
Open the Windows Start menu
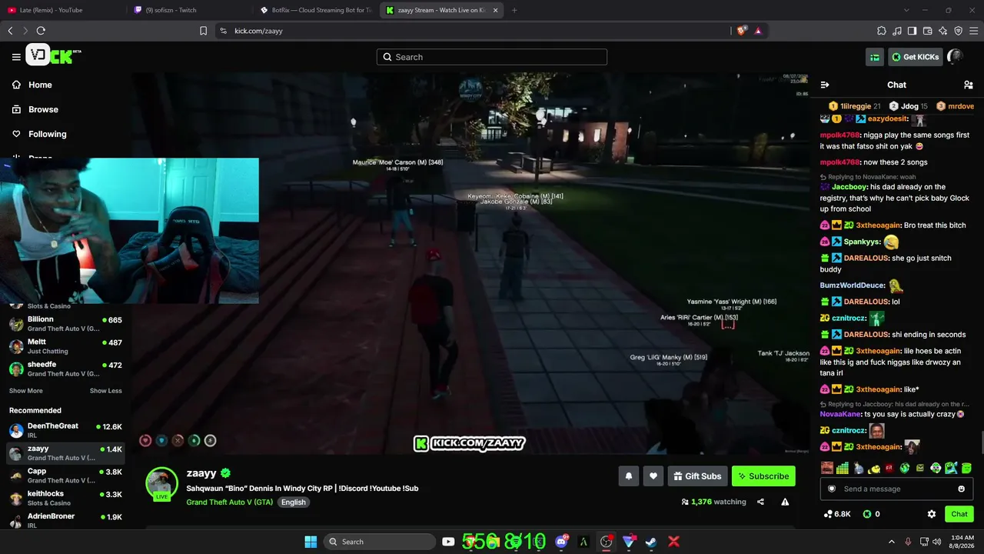tap(311, 542)
